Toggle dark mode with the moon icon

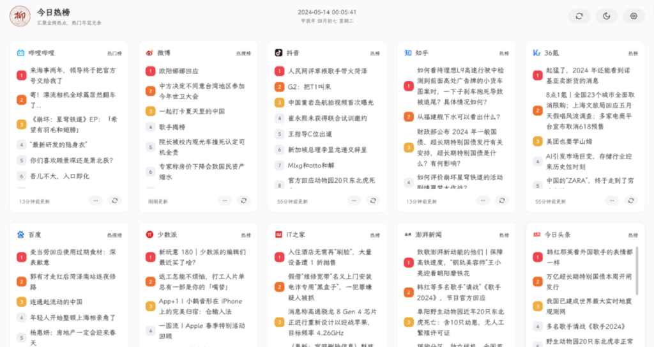tap(606, 16)
